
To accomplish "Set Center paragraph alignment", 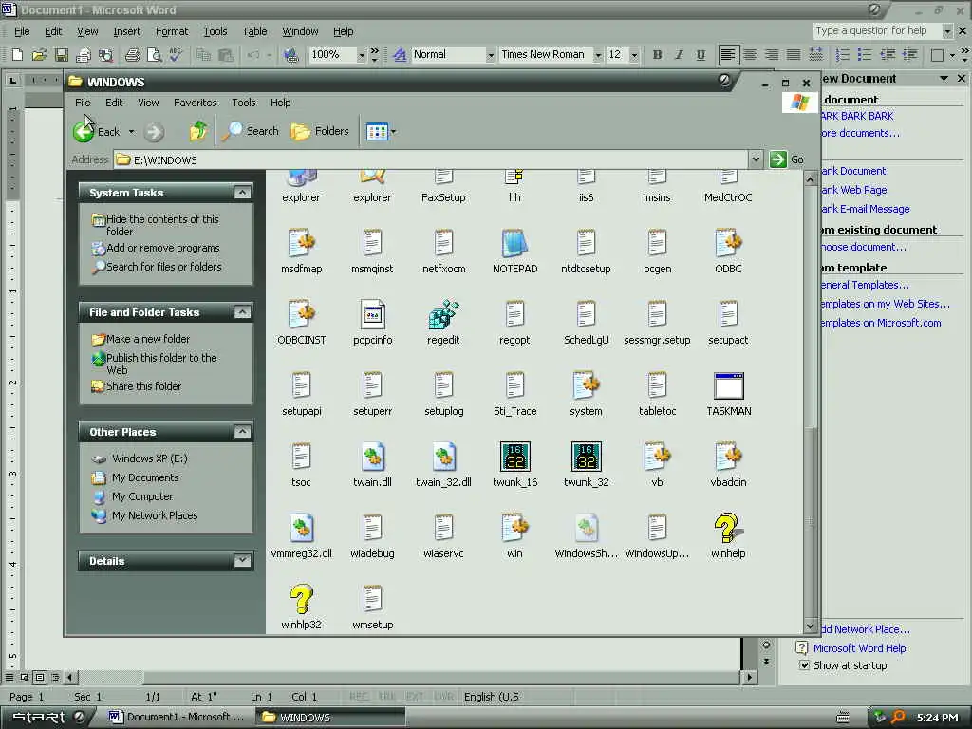I will 750,55.
